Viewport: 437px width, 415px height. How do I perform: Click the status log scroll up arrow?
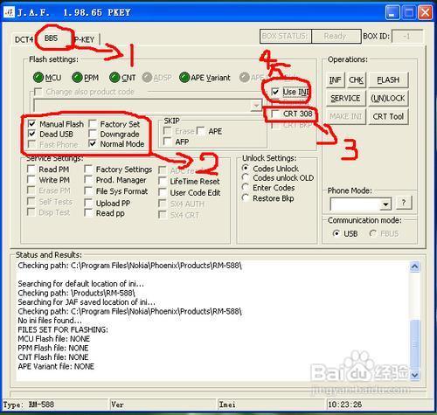414,266
